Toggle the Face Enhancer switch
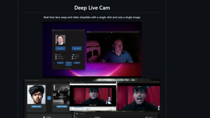The width and height of the screenshot is (210, 118). (56, 59)
